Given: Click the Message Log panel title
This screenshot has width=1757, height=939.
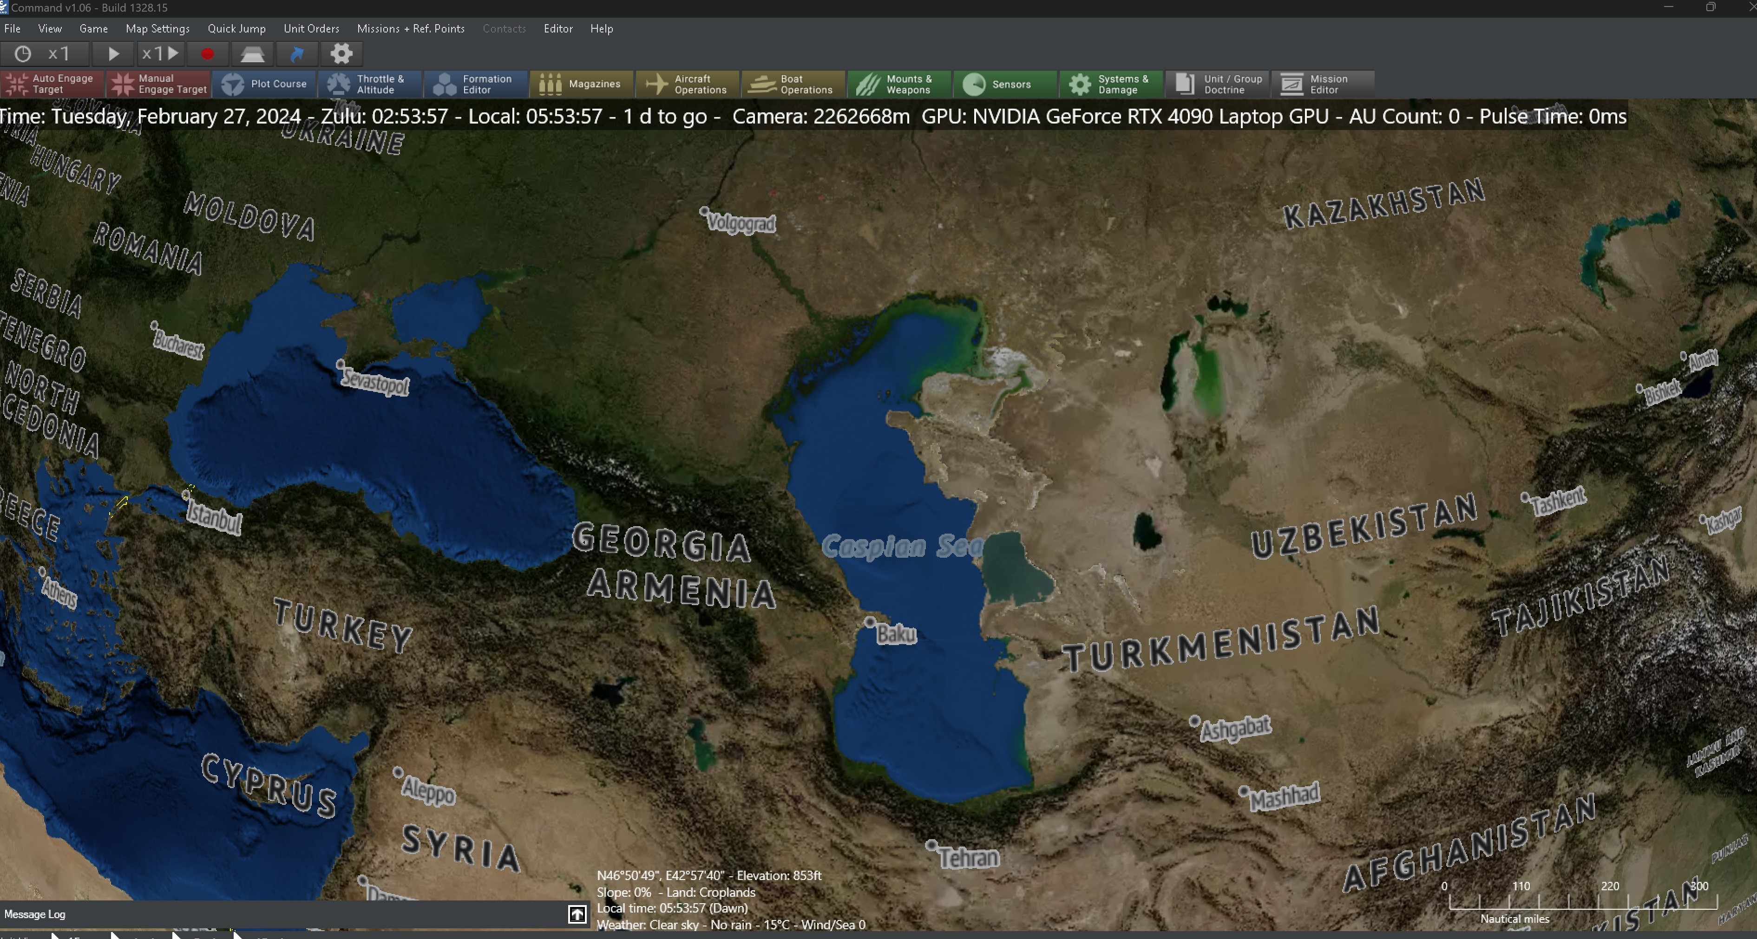Looking at the screenshot, I should pos(35,914).
